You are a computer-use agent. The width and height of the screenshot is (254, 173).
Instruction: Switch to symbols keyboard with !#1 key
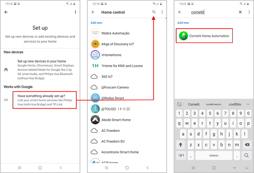coord(181,156)
